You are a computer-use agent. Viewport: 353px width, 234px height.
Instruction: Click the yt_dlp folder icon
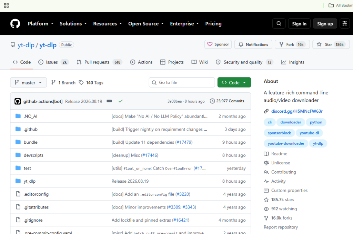(18, 181)
